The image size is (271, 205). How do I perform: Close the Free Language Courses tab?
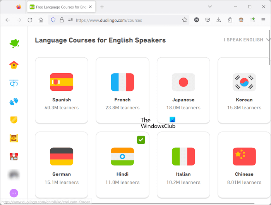[90, 7]
